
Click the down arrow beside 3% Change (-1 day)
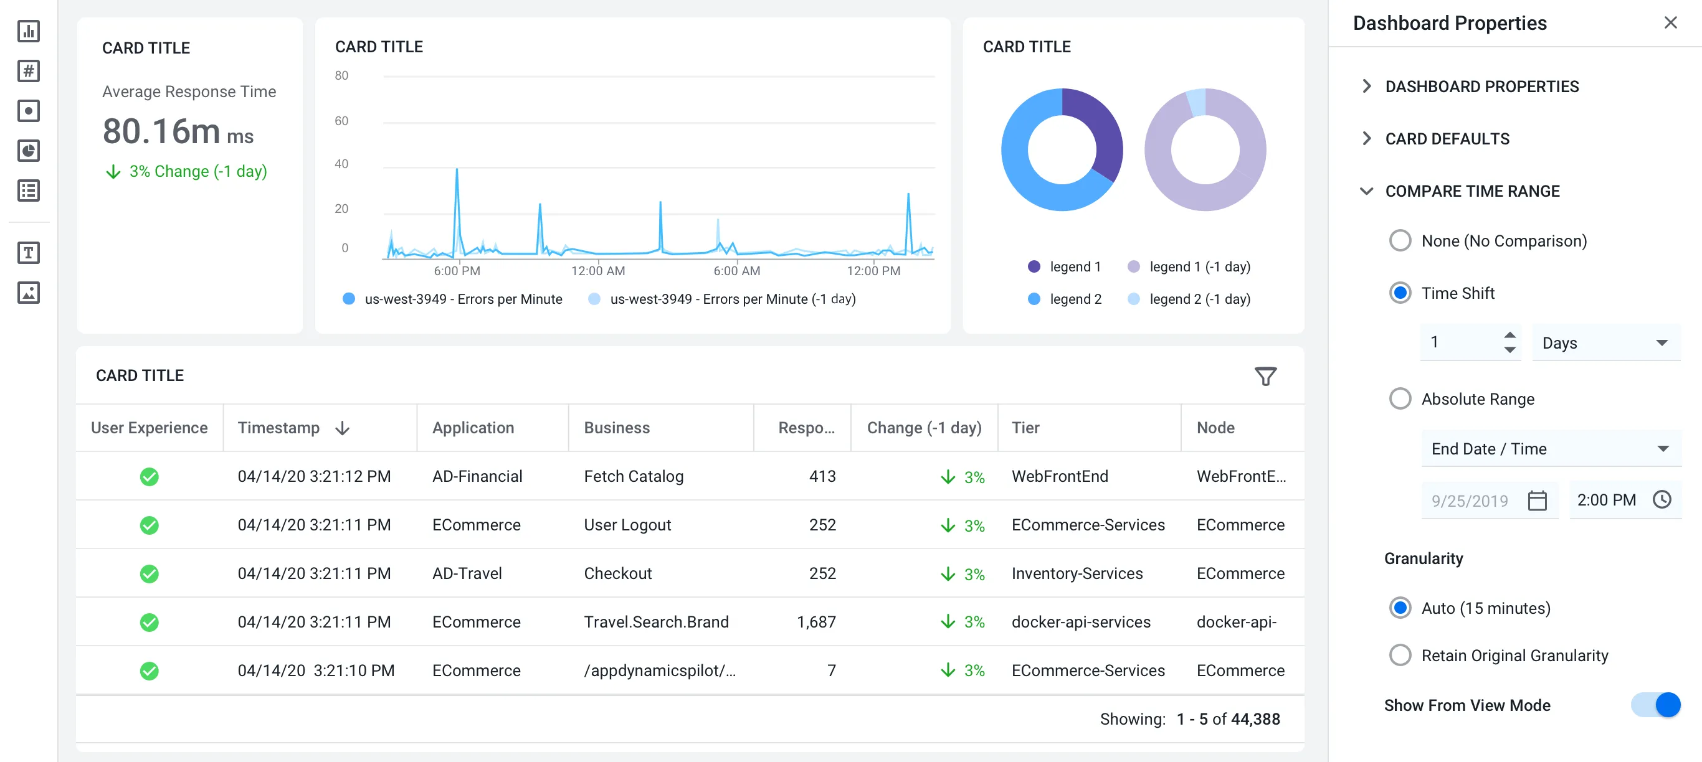[x=113, y=172]
